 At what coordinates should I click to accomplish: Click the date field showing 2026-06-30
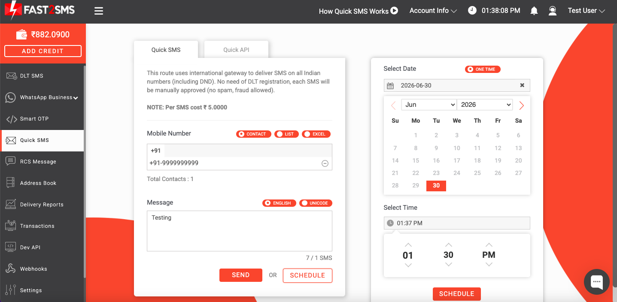457,85
